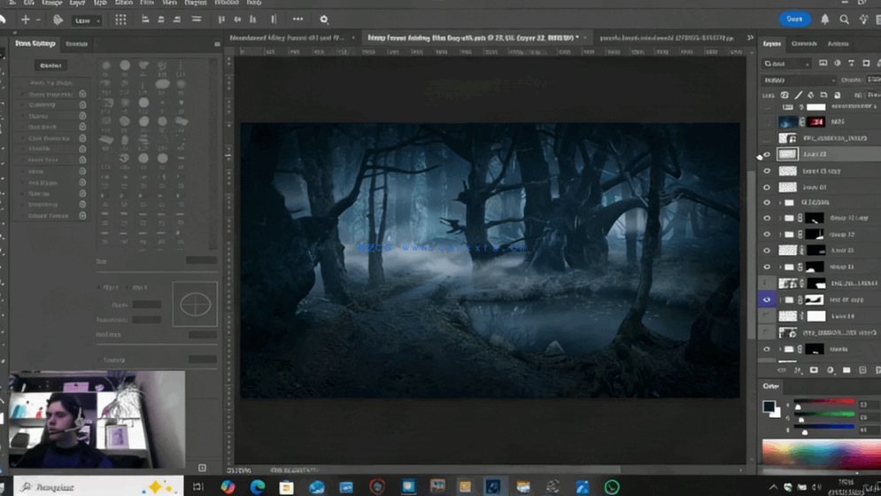Open the layer filter Kind dropdown
The image size is (881, 496).
(786, 64)
